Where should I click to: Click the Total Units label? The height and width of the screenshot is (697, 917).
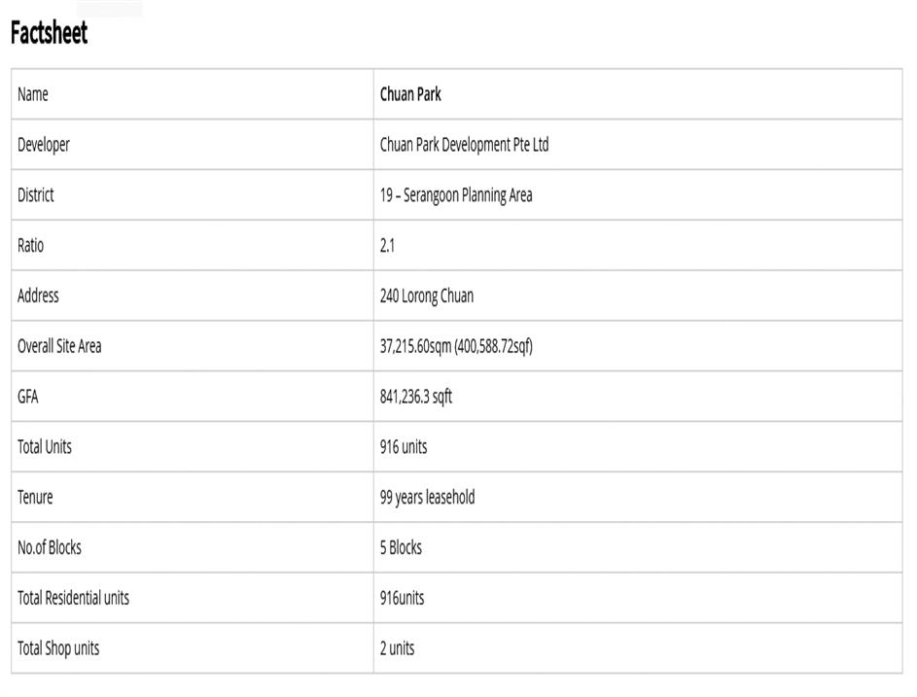tap(45, 447)
